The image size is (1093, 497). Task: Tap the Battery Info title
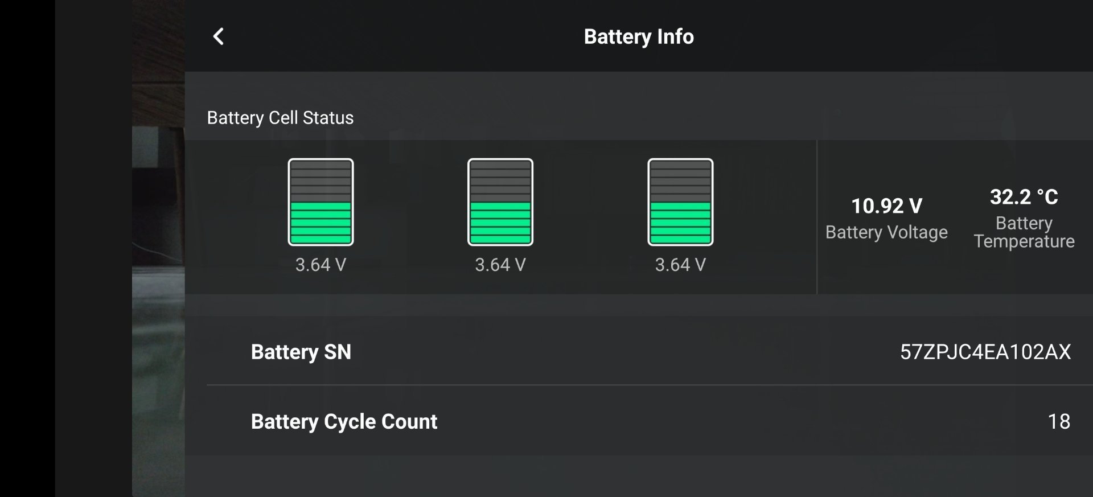coord(639,36)
